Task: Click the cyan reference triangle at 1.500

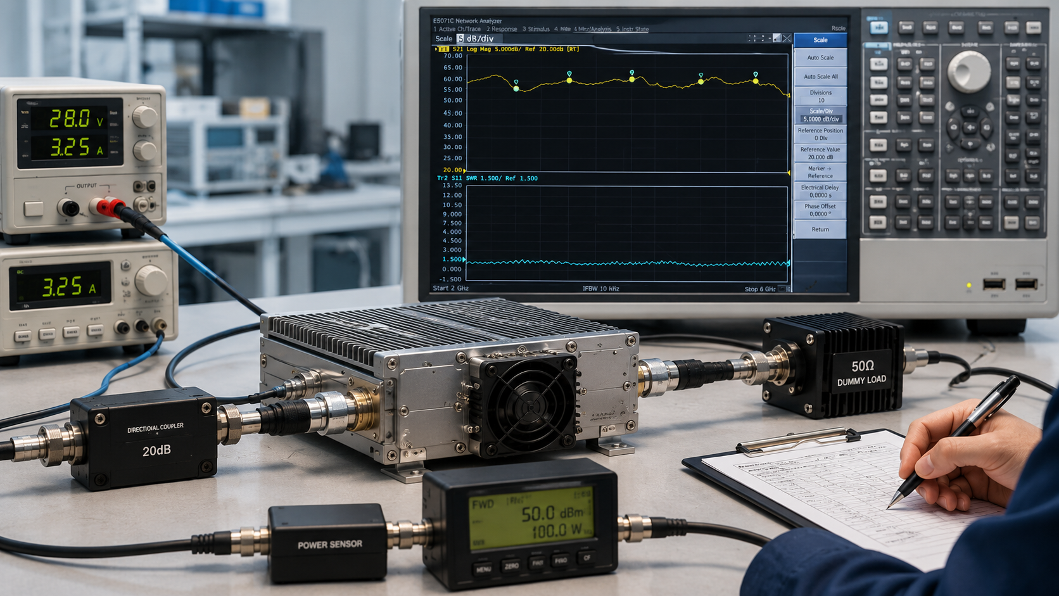Action: (465, 260)
